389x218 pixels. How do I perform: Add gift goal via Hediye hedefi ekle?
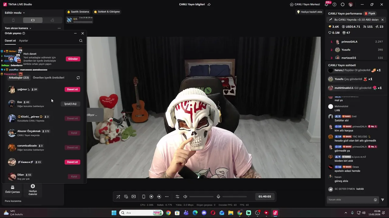(309, 12)
